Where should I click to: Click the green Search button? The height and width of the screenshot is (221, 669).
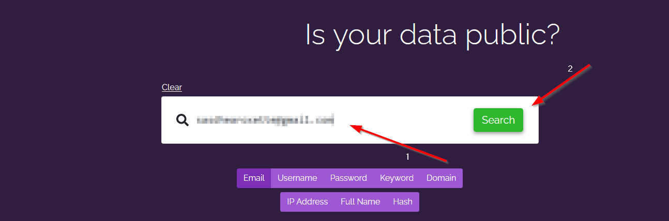tap(498, 120)
